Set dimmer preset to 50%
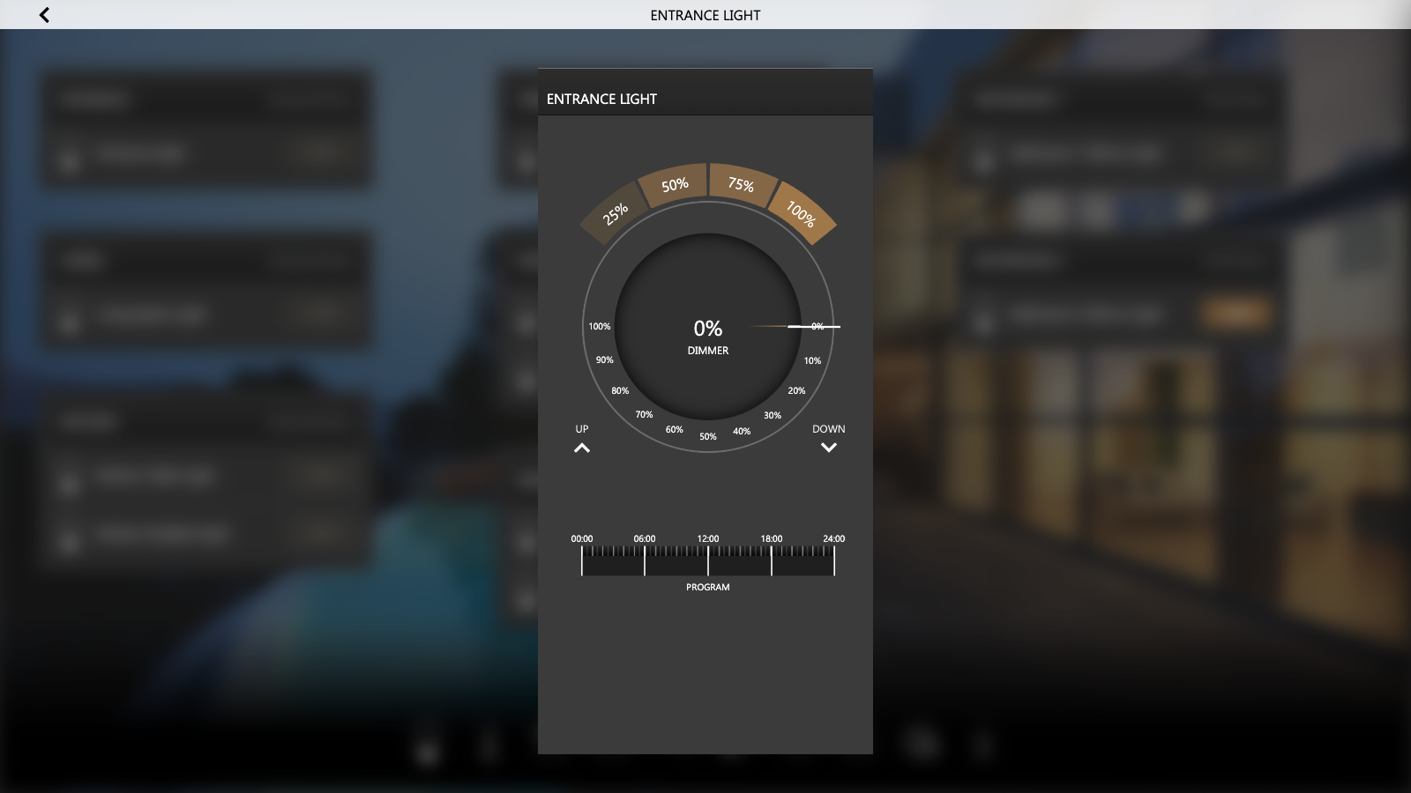 click(675, 184)
